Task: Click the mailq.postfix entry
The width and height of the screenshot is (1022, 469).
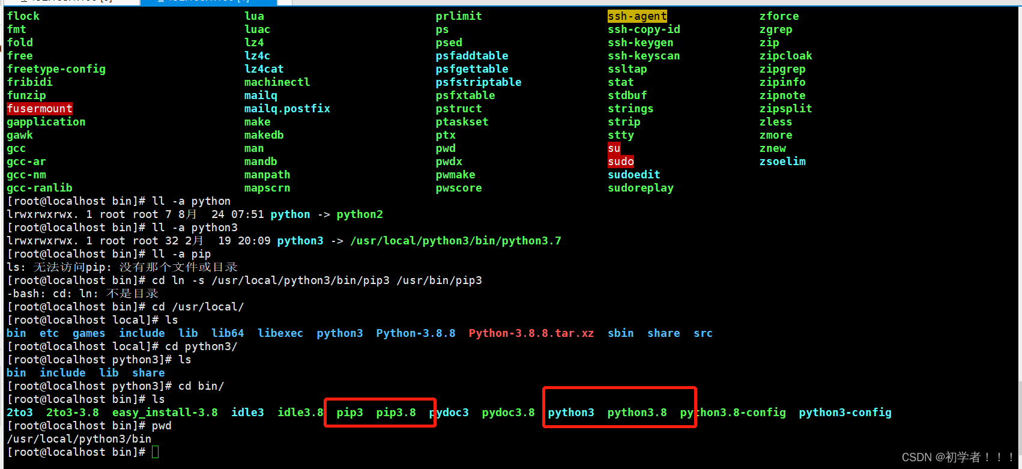Action: (287, 109)
